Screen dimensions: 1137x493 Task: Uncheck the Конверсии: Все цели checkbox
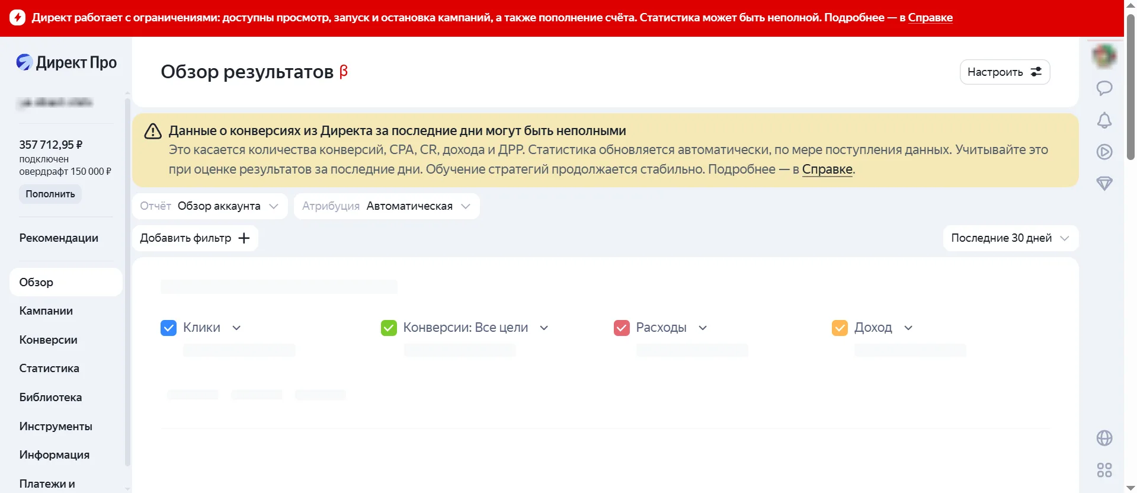389,328
